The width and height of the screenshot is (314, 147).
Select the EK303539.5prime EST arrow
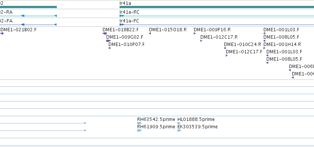click(179, 130)
